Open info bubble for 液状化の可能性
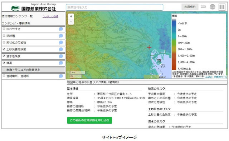This screenshot has height=141, width=229. point(61,42)
